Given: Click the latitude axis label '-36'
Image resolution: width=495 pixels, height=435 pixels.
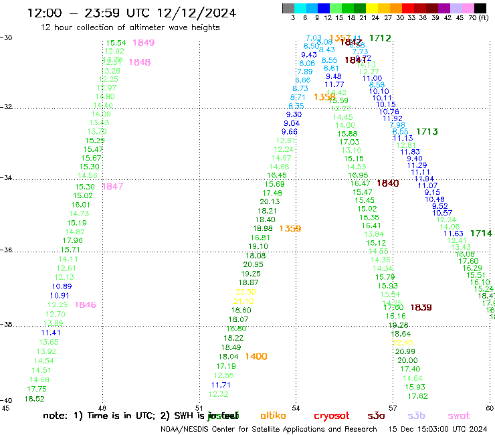Looking at the screenshot, I should 6,250.
